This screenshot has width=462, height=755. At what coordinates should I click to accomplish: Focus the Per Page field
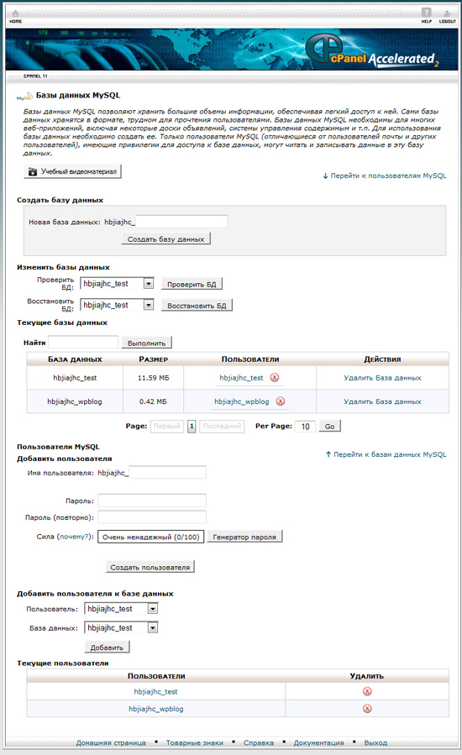306,426
